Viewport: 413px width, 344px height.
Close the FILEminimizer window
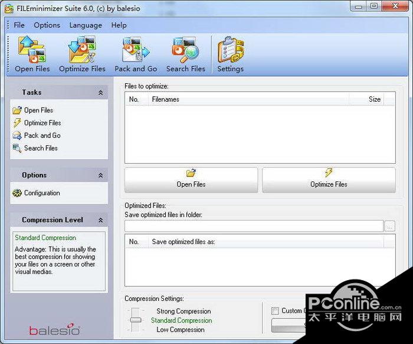point(395,7)
